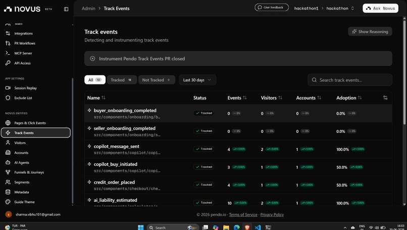Sort table by Name

coord(96,98)
